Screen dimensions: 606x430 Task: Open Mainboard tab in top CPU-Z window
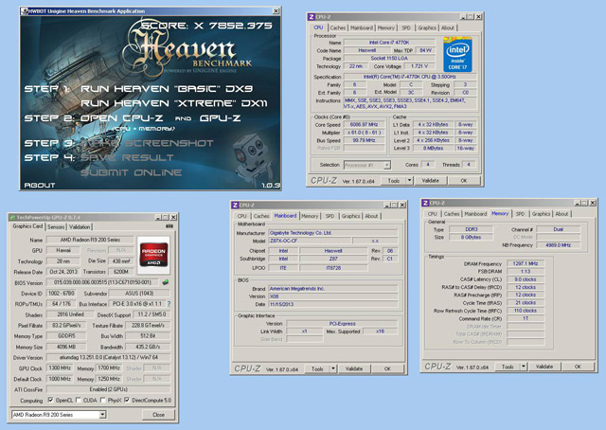click(362, 27)
